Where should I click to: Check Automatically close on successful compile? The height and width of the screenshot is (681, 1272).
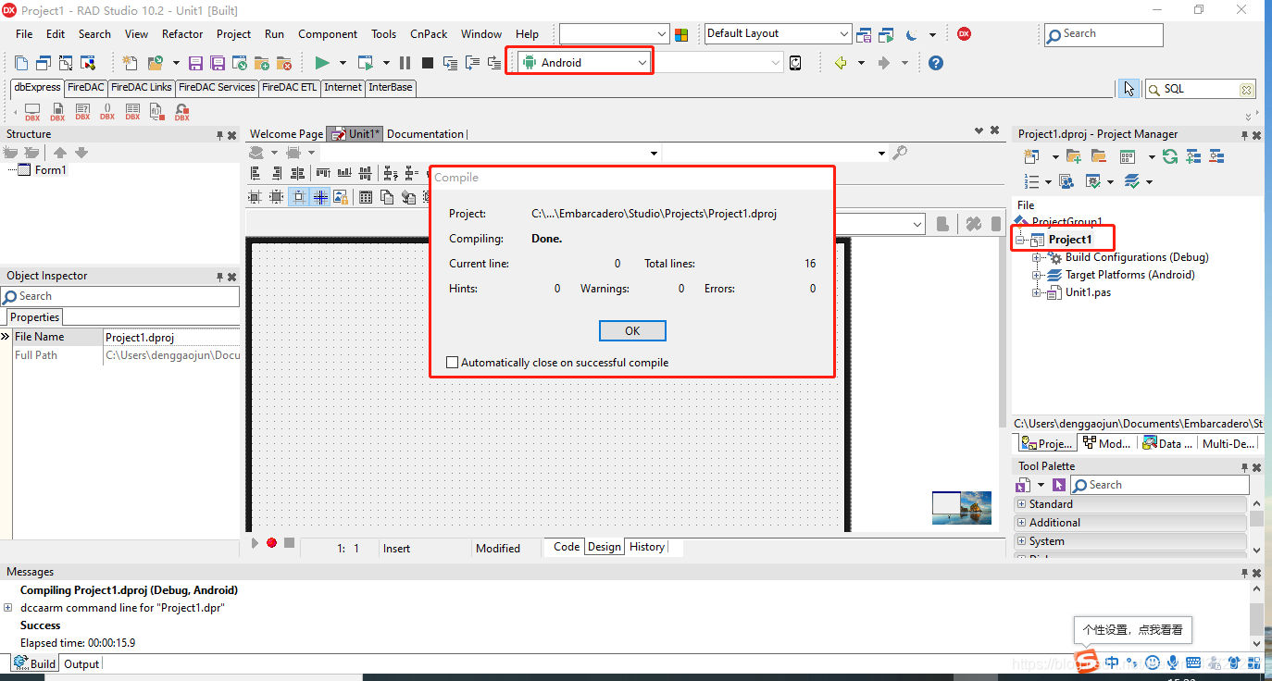(x=453, y=363)
